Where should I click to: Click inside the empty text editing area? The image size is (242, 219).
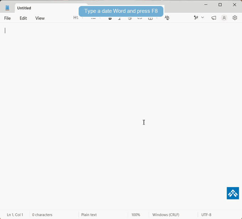[x=121, y=116]
